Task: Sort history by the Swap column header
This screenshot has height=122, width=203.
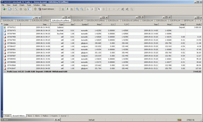Action: 179,24
